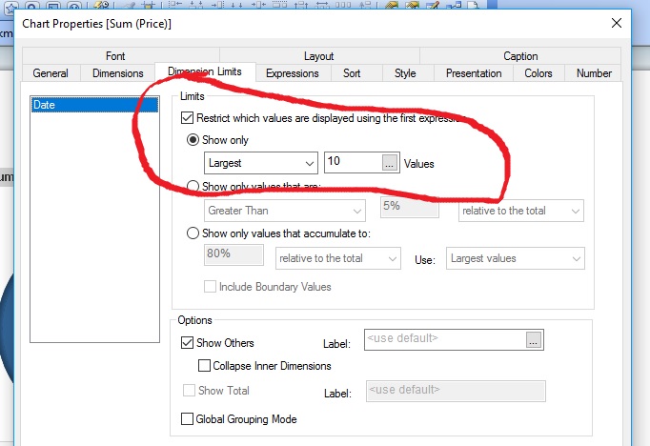Open relative to the total dropdown beside 5%
The image size is (650, 446).
pos(521,211)
